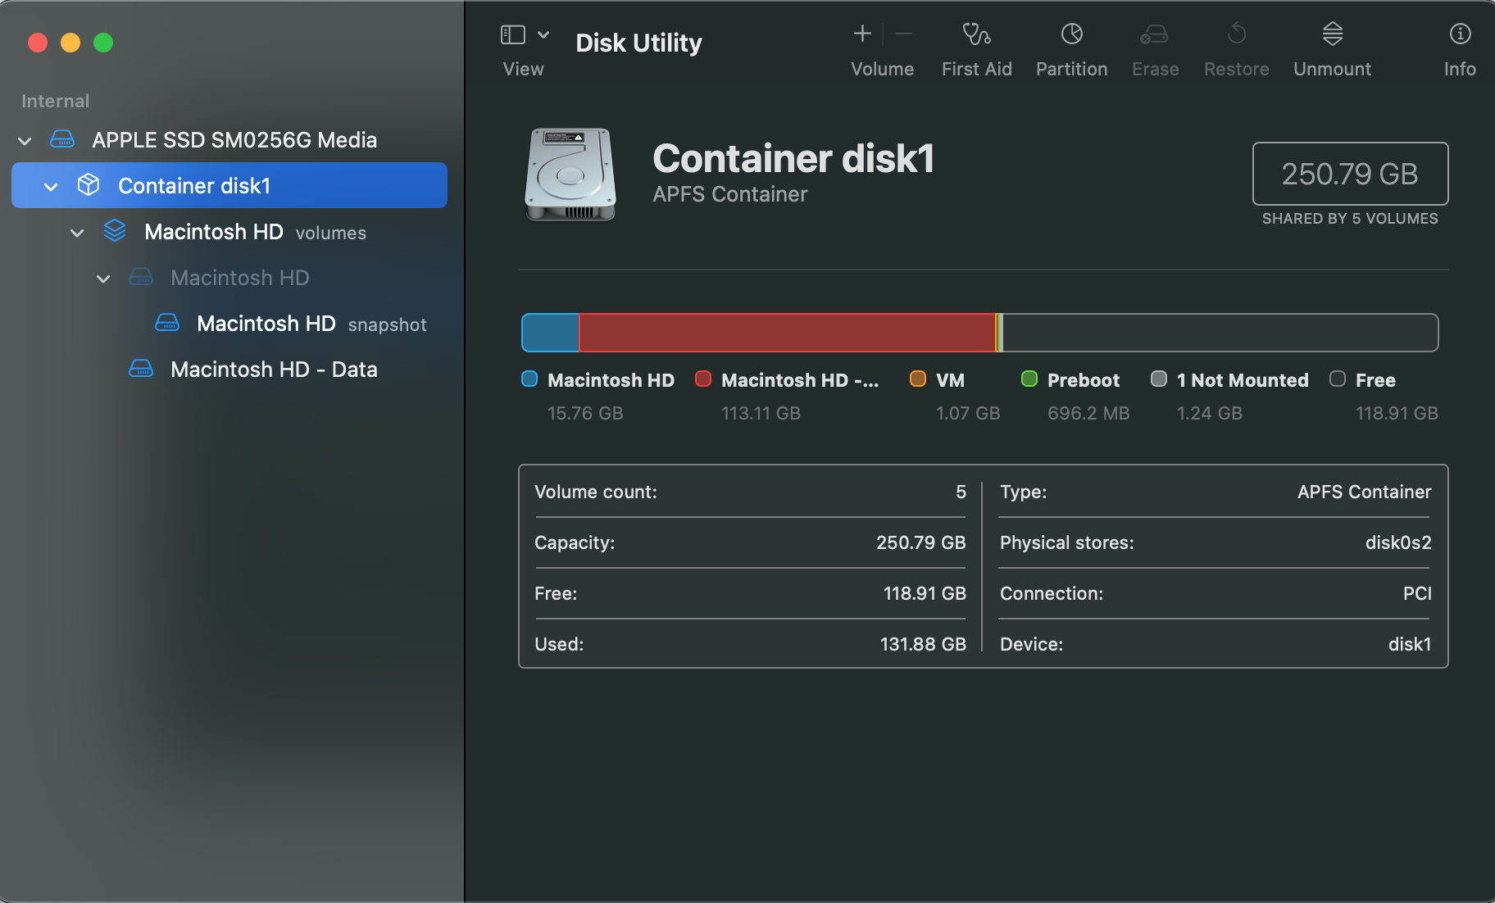
Task: Click the remove volume minus icon
Action: tap(904, 34)
